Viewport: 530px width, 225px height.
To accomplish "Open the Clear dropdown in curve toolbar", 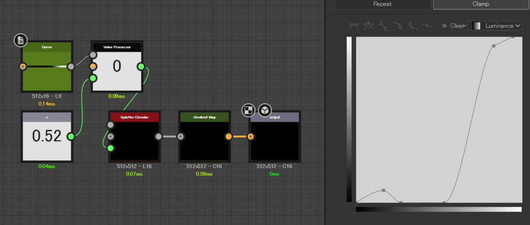I will click(458, 25).
